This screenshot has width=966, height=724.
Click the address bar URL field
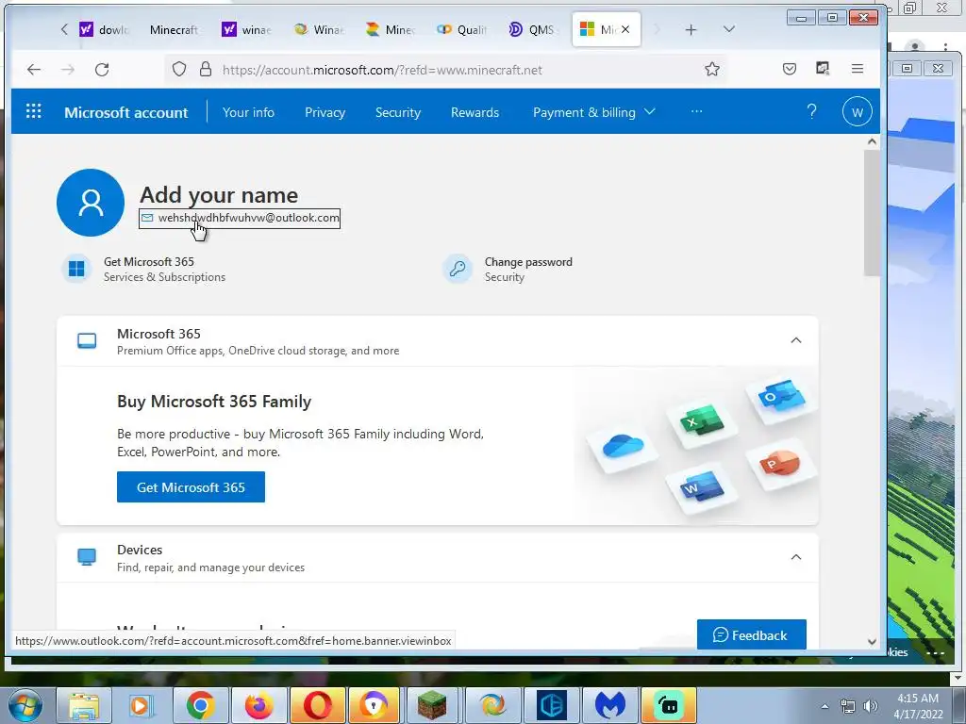(443, 70)
